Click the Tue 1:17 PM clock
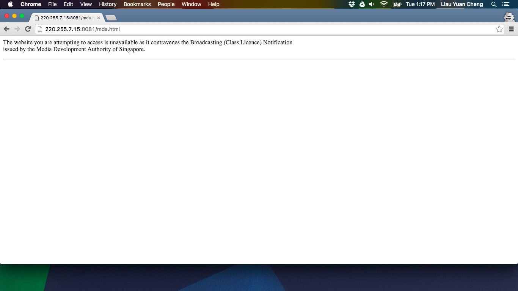Screen dimensions: 518x291 pos(420,4)
